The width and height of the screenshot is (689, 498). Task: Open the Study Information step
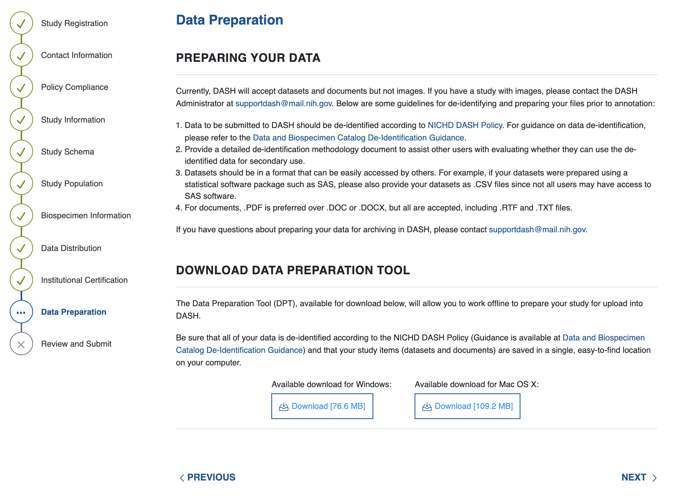[x=73, y=120]
